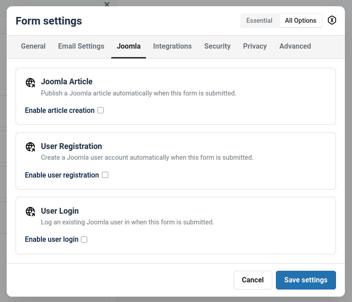Click the Joomla Article heading
This screenshot has height=302, width=352.
click(67, 82)
